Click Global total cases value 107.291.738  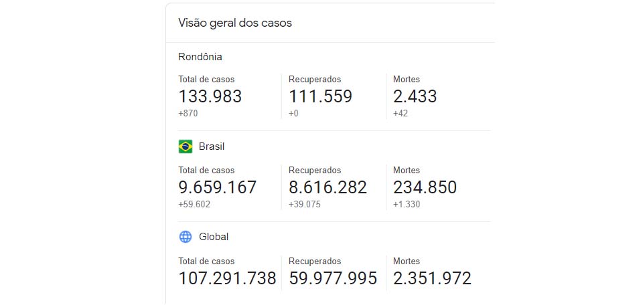coord(227,278)
